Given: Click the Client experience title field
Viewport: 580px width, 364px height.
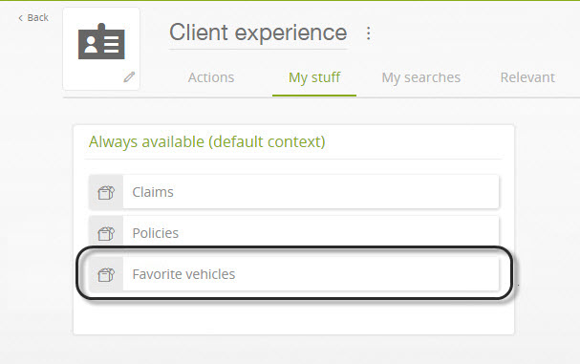Looking at the screenshot, I should [x=258, y=32].
